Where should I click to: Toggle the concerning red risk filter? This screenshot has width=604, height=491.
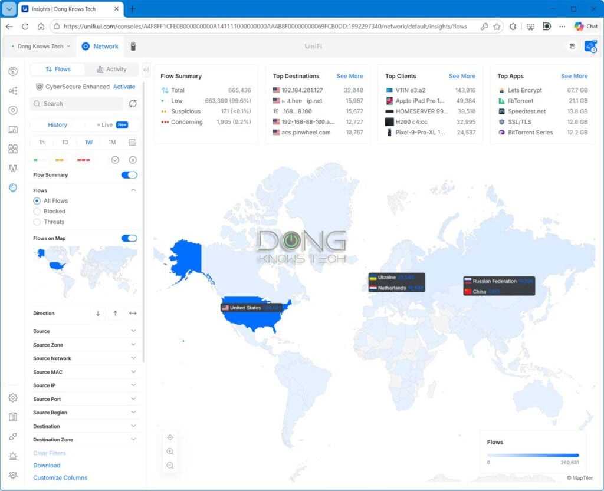tap(83, 160)
